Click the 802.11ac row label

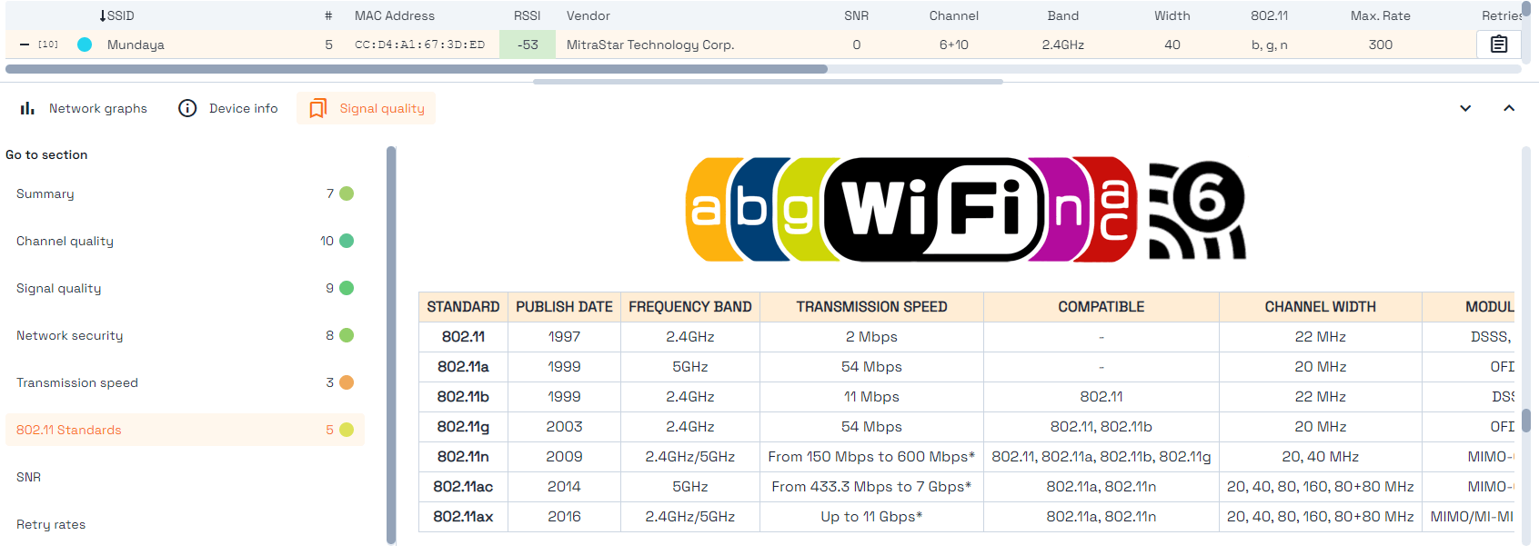pyautogui.click(x=463, y=486)
